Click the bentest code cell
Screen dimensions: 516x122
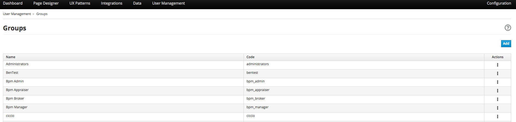click(x=364, y=74)
